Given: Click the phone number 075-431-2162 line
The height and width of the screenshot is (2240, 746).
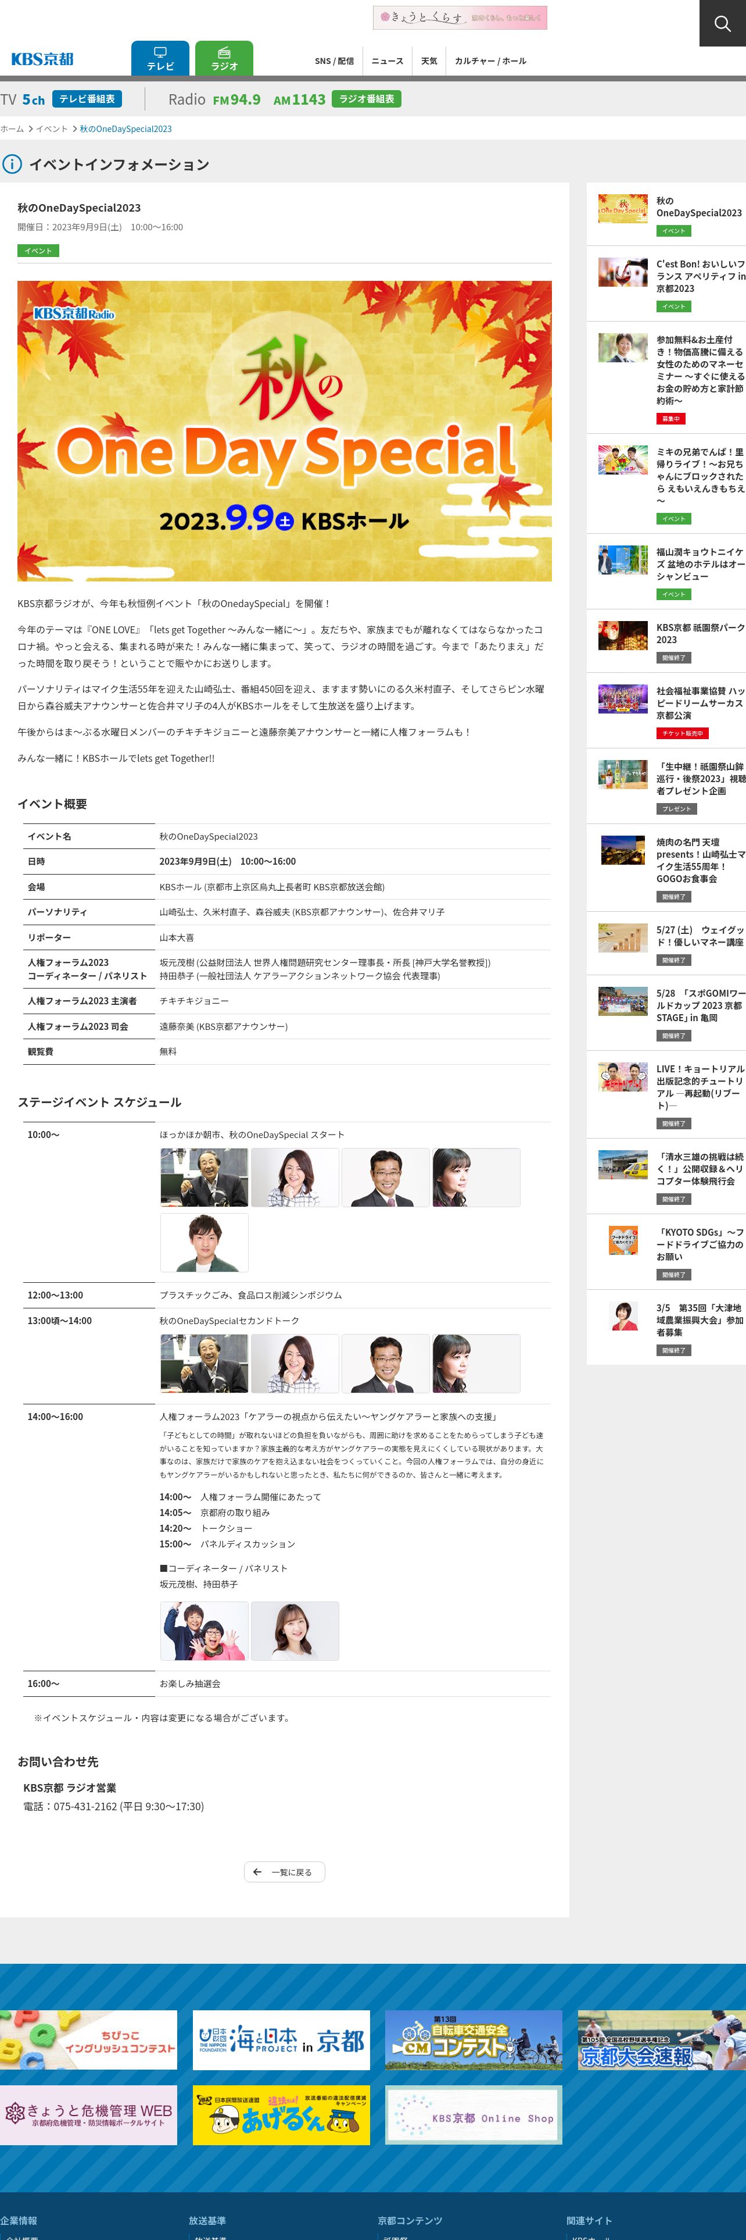Looking at the screenshot, I should click(114, 1806).
